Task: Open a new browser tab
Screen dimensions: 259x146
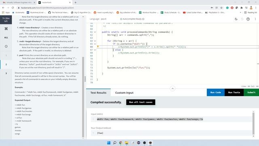Action: (76, 2)
